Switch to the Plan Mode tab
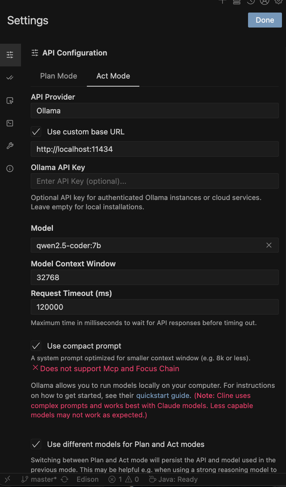This screenshot has height=487, width=286. coord(59,76)
